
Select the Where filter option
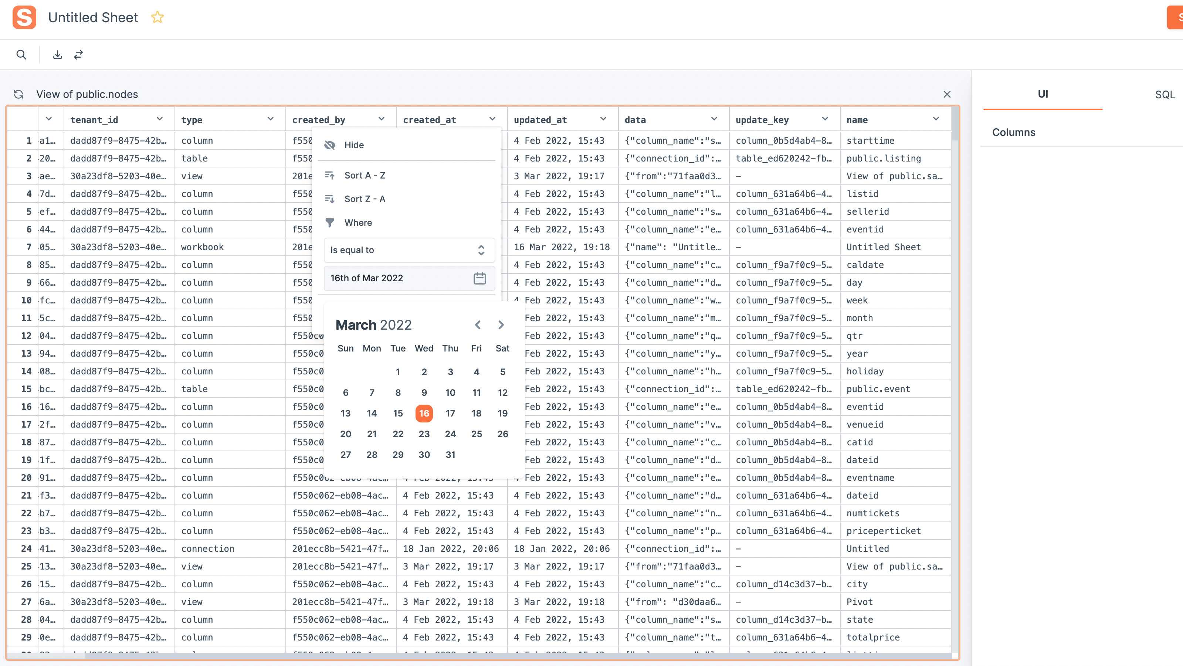358,222
